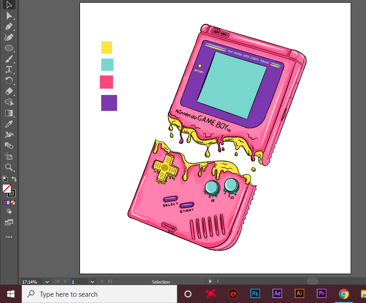The width and height of the screenshot is (366, 303).
Task: Click the Selection status bar text
Action: [160, 282]
